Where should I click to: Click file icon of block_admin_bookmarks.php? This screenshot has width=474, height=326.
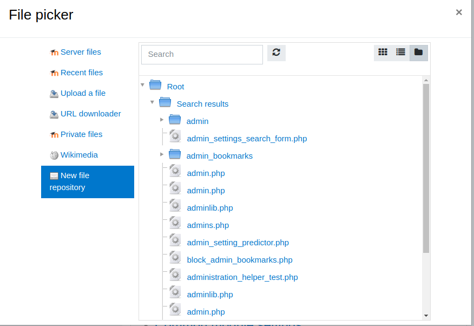[x=175, y=257]
